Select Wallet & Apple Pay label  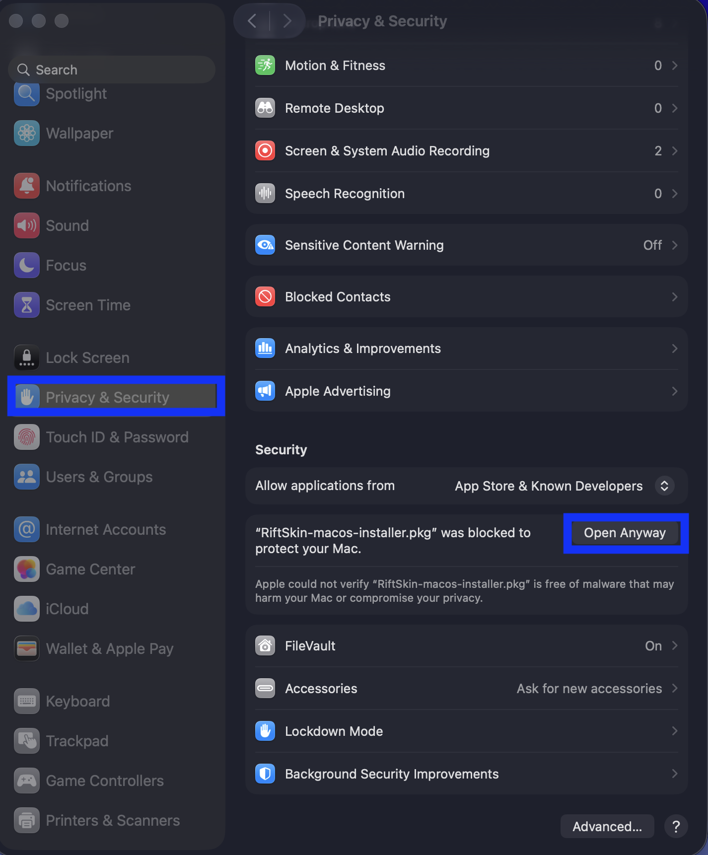110,648
